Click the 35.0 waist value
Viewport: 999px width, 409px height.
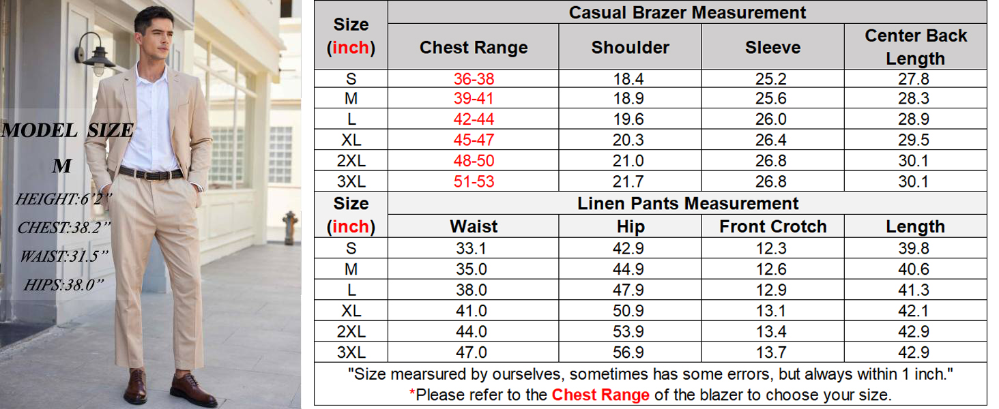click(472, 269)
